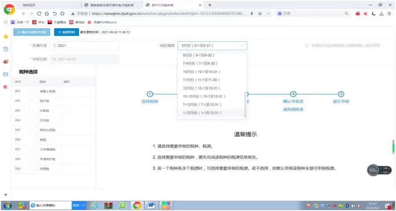
Task: Open the Word taskbar icon
Action: 151,206
